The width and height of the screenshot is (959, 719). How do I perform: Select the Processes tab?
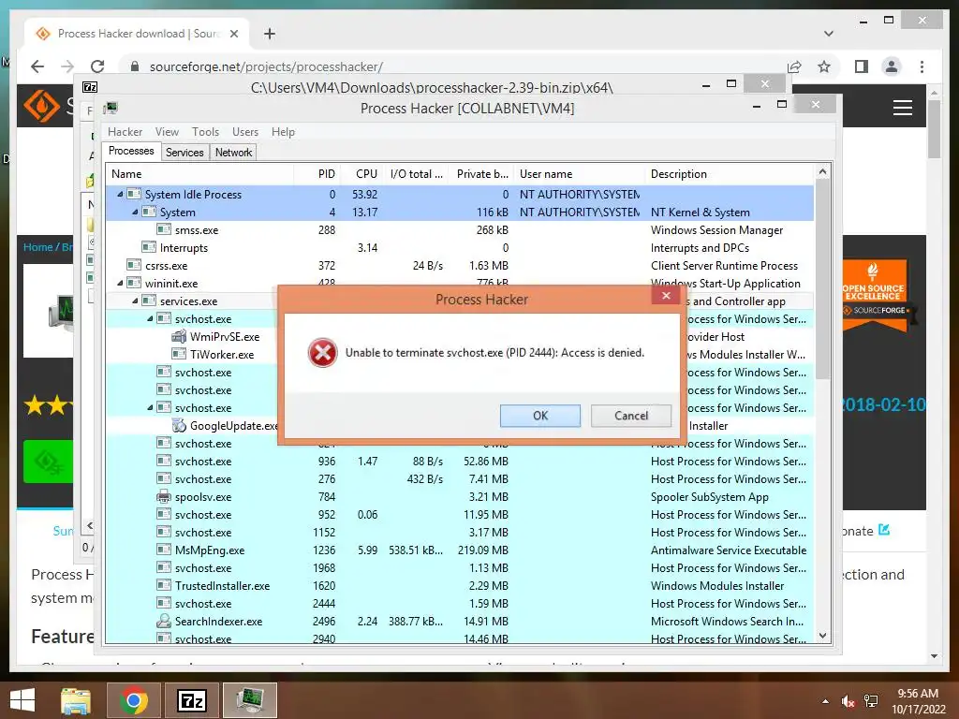131,151
